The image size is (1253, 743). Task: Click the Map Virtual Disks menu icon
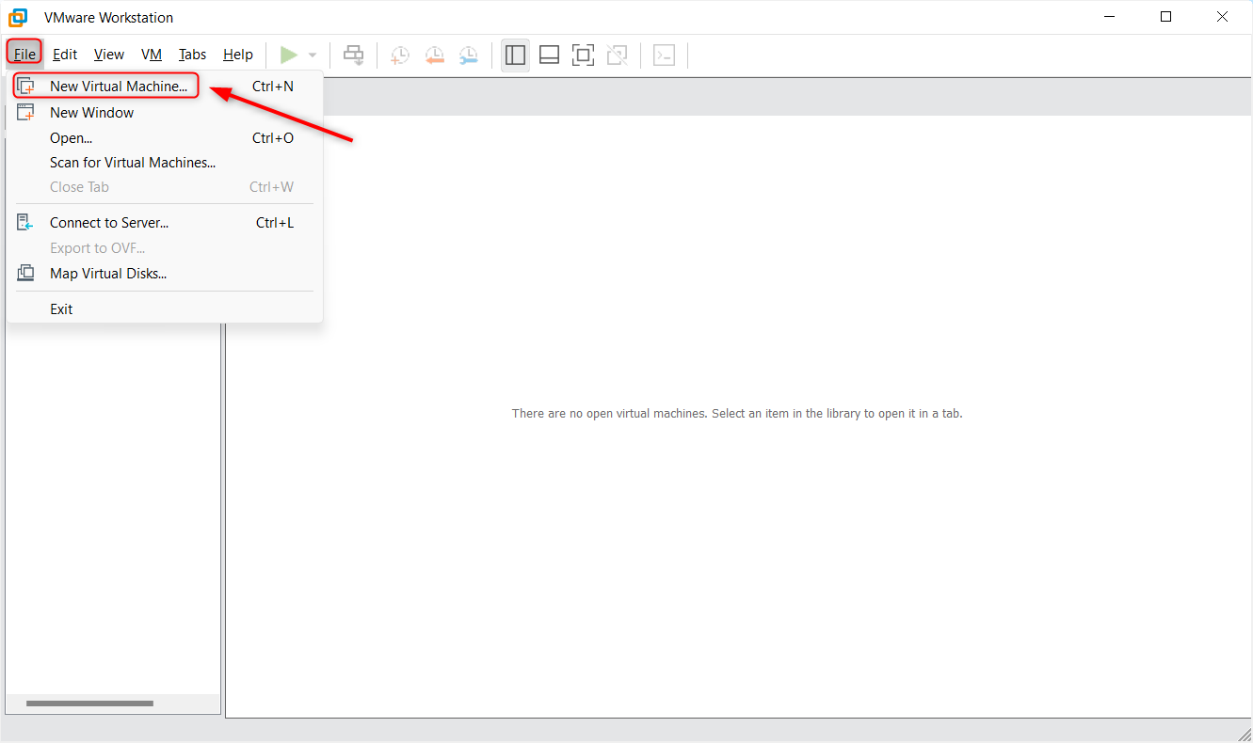(25, 274)
